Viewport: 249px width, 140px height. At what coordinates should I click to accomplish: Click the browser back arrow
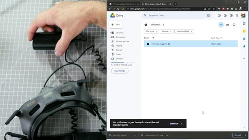(110, 9)
